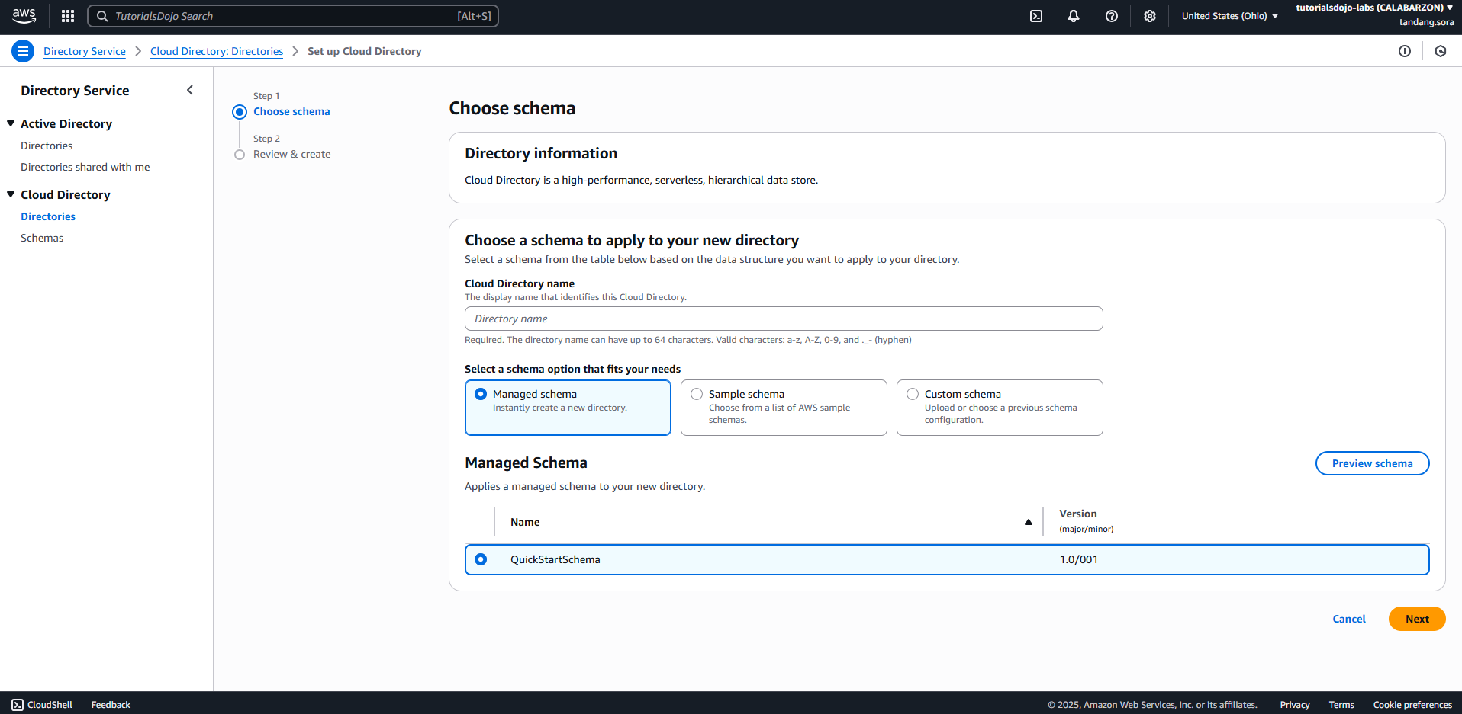
Task: Click the Version column header
Action: tap(1086, 521)
